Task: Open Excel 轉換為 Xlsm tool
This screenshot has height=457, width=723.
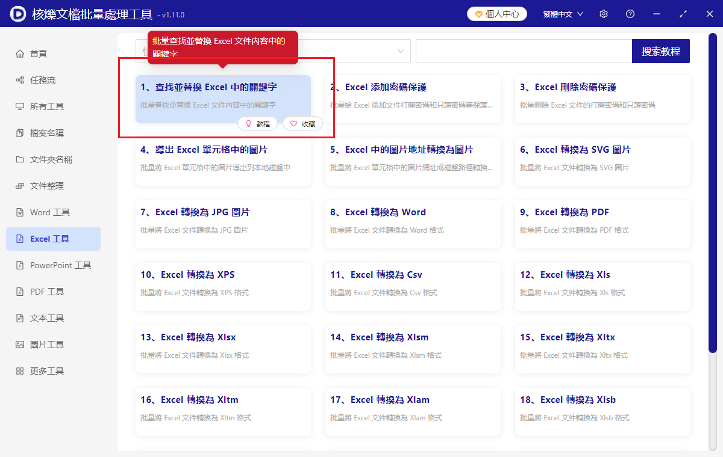Action: point(413,349)
